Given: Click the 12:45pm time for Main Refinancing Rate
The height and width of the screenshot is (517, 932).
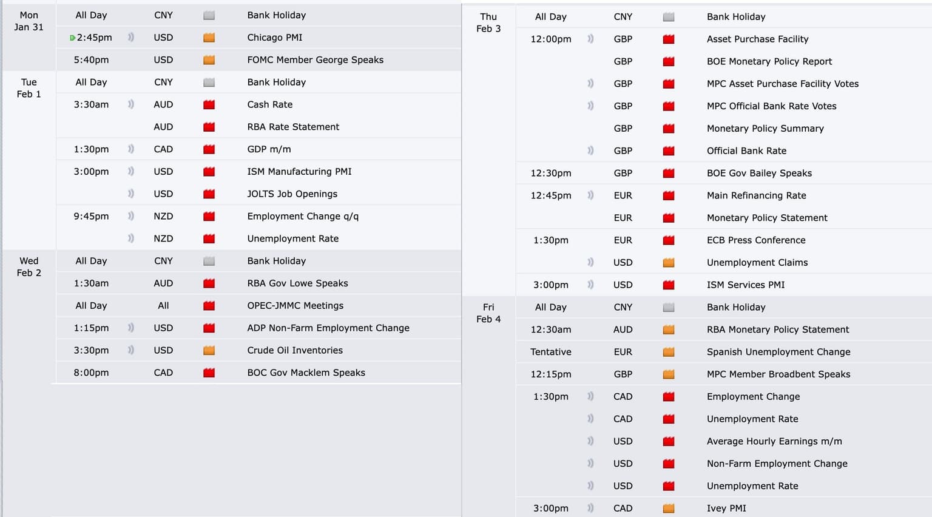Looking at the screenshot, I should click(x=550, y=195).
